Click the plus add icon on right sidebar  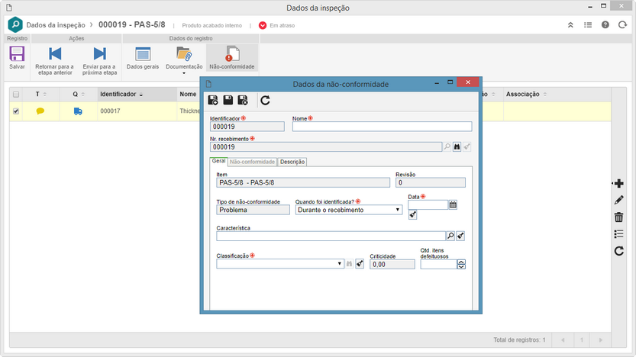[x=618, y=184]
